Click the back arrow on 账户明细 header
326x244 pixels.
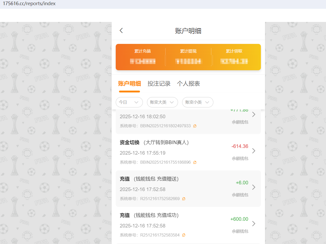click(x=121, y=30)
